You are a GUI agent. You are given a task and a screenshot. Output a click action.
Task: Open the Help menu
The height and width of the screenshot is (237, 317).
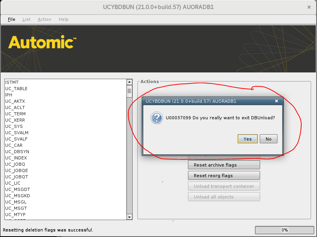click(64, 19)
